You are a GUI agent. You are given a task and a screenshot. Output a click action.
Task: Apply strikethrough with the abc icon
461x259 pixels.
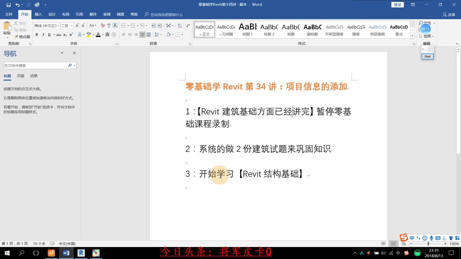[x=59, y=35]
